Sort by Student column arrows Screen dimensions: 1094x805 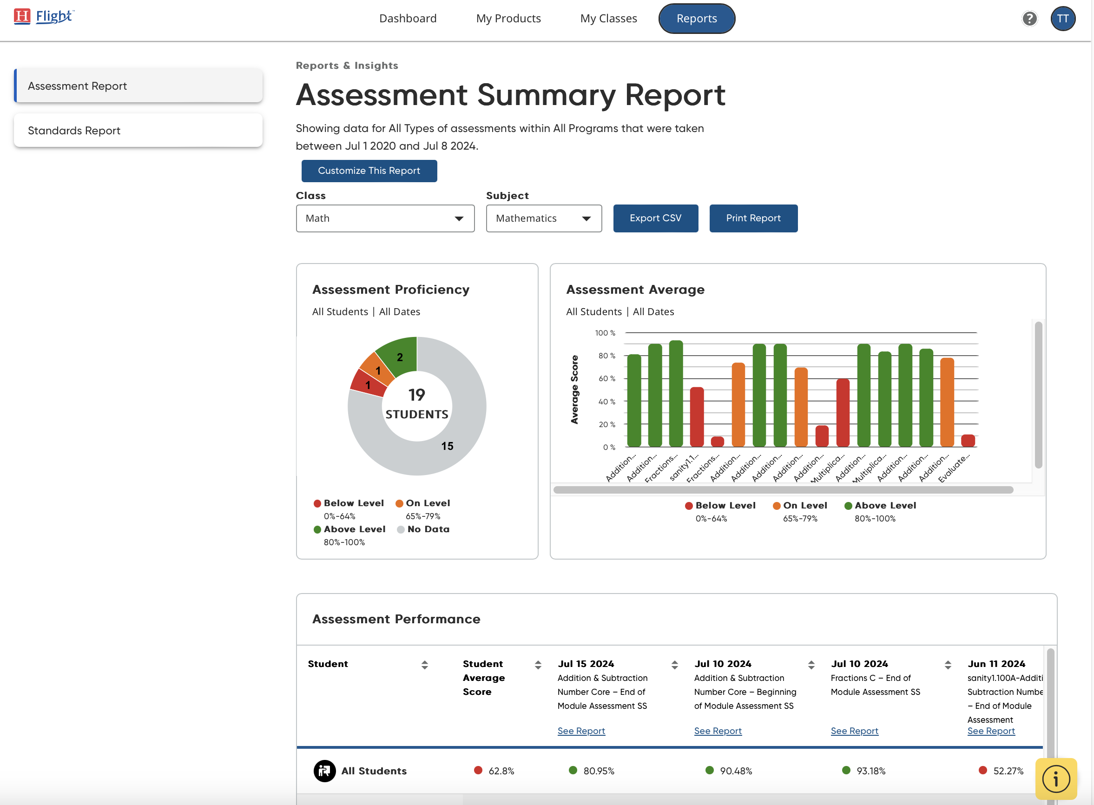click(x=424, y=665)
